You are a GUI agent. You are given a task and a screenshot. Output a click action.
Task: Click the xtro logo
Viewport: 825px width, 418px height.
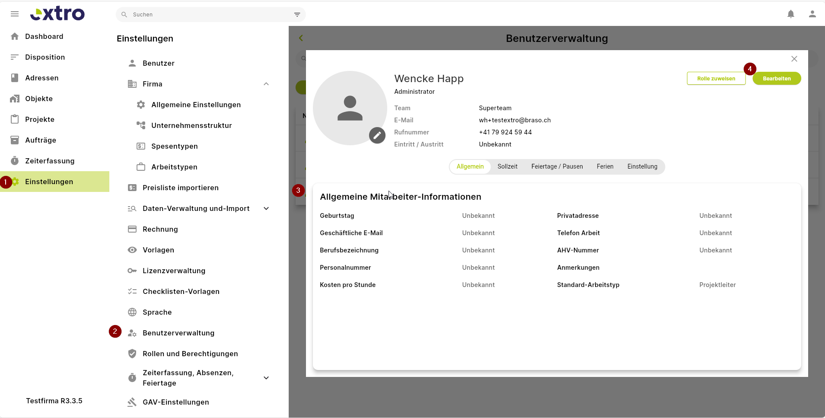click(57, 14)
